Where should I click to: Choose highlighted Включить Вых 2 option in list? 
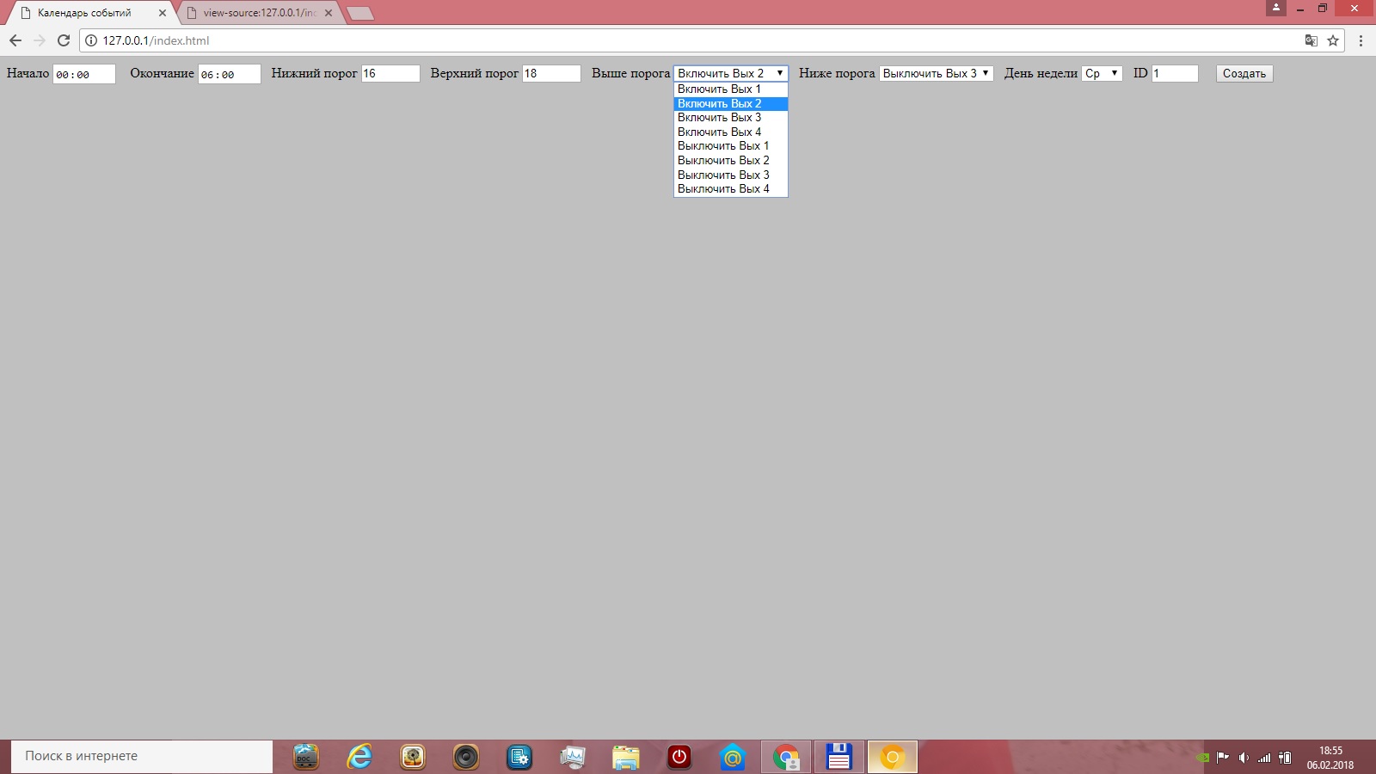click(x=731, y=103)
